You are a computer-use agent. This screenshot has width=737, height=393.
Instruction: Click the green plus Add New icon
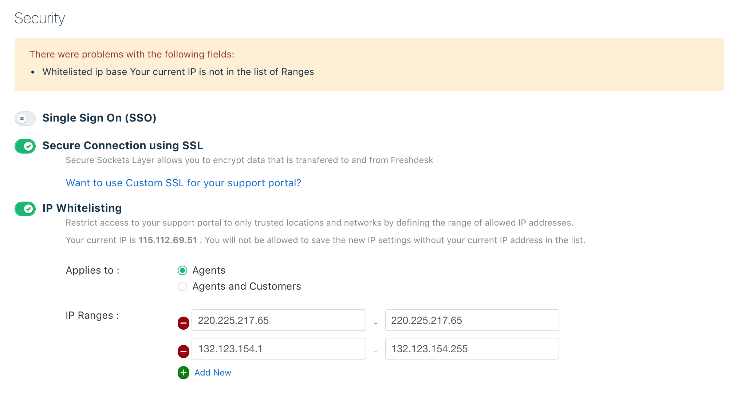tap(183, 373)
